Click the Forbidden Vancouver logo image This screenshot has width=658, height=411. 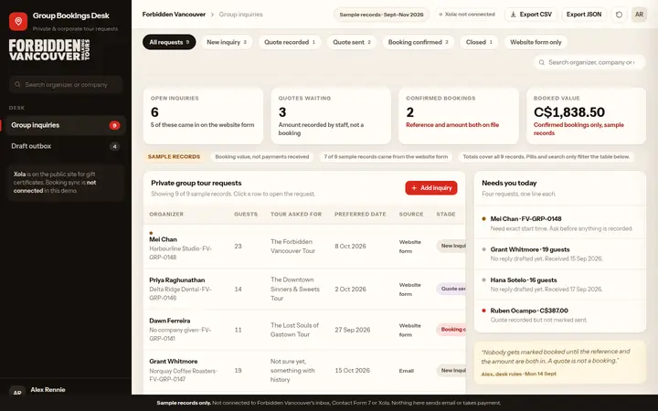pyautogui.click(x=49, y=50)
